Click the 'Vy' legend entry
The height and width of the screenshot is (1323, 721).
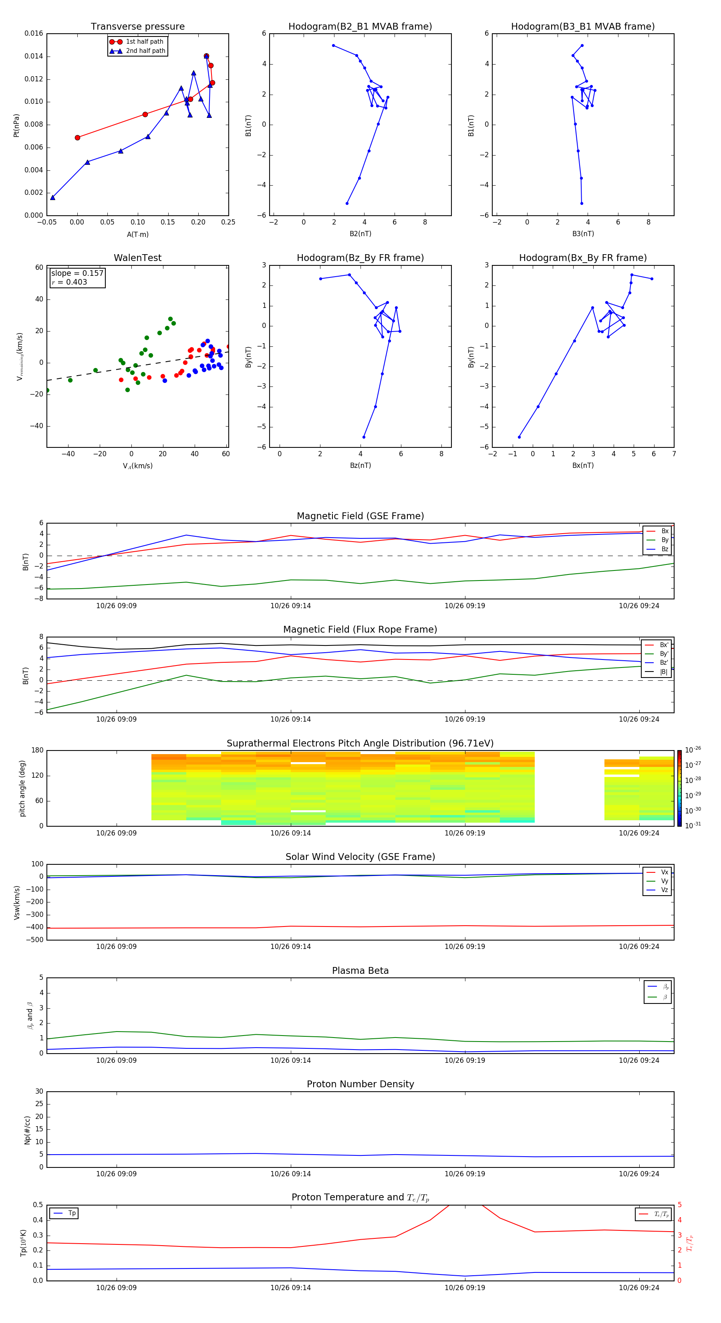(657, 881)
